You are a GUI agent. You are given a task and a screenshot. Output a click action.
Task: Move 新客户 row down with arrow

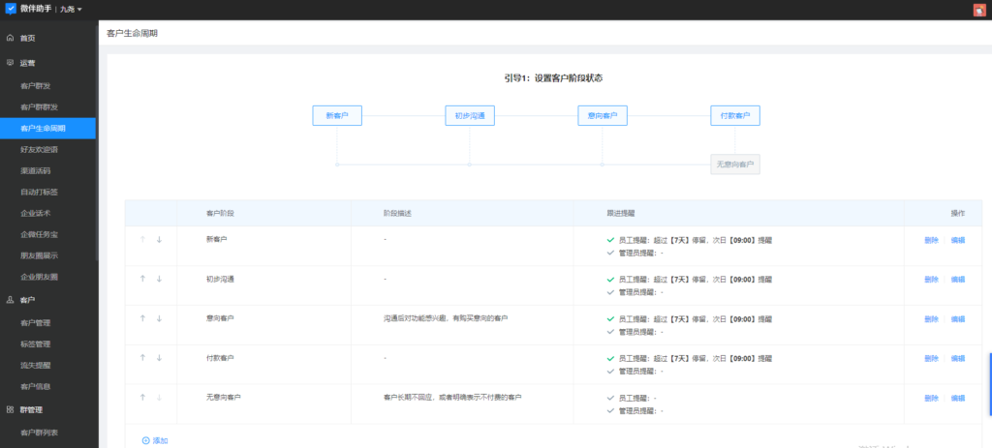[160, 239]
